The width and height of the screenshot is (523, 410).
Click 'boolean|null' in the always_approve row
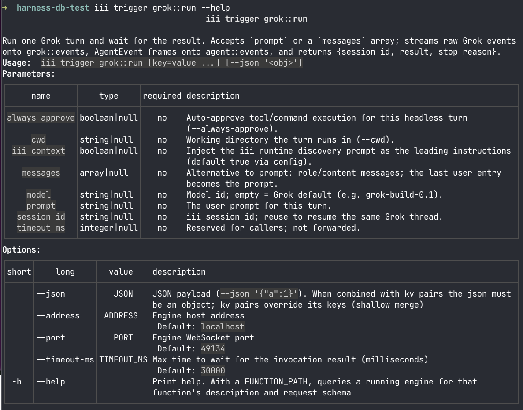point(109,118)
